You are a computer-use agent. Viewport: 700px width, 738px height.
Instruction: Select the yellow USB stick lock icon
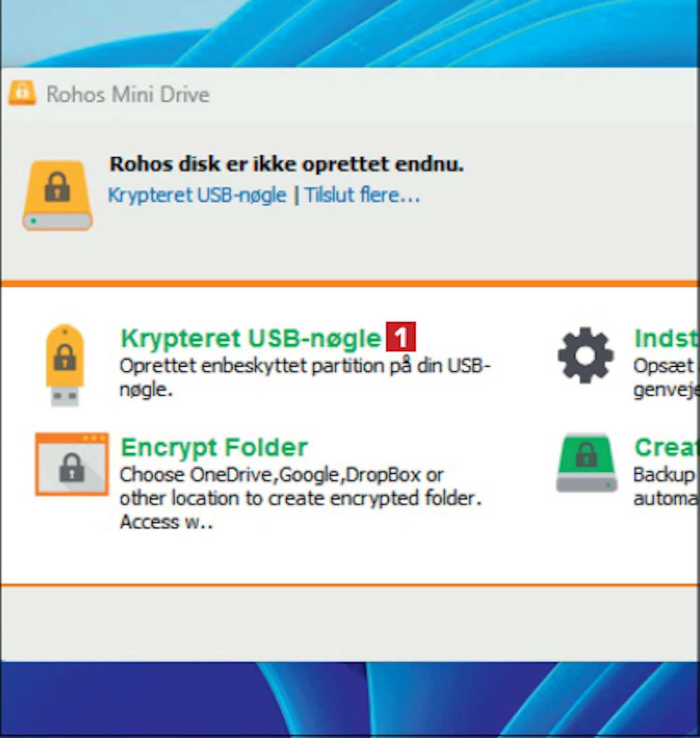pyautogui.click(x=65, y=365)
